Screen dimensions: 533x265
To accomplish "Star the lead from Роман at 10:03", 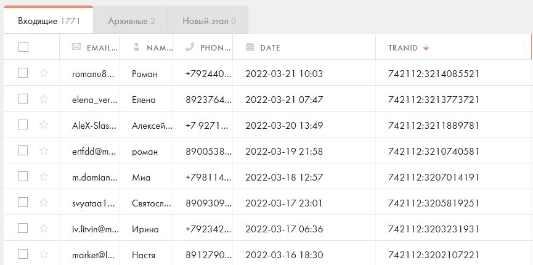I will coord(44,73).
